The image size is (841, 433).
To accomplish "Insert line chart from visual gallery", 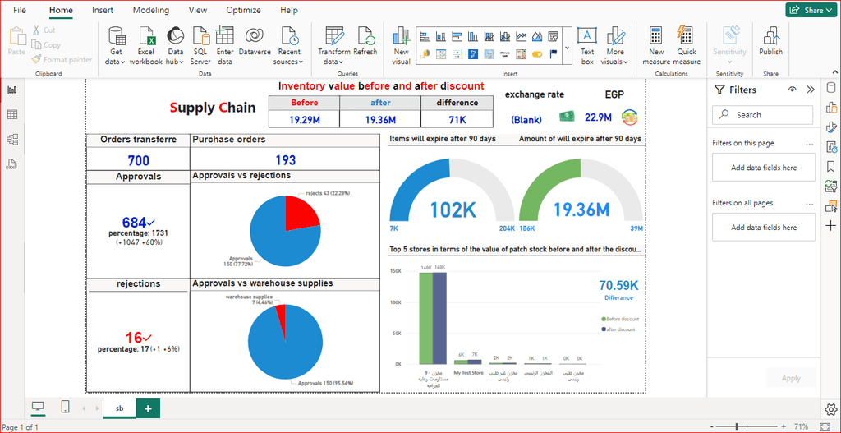I will click(x=522, y=36).
